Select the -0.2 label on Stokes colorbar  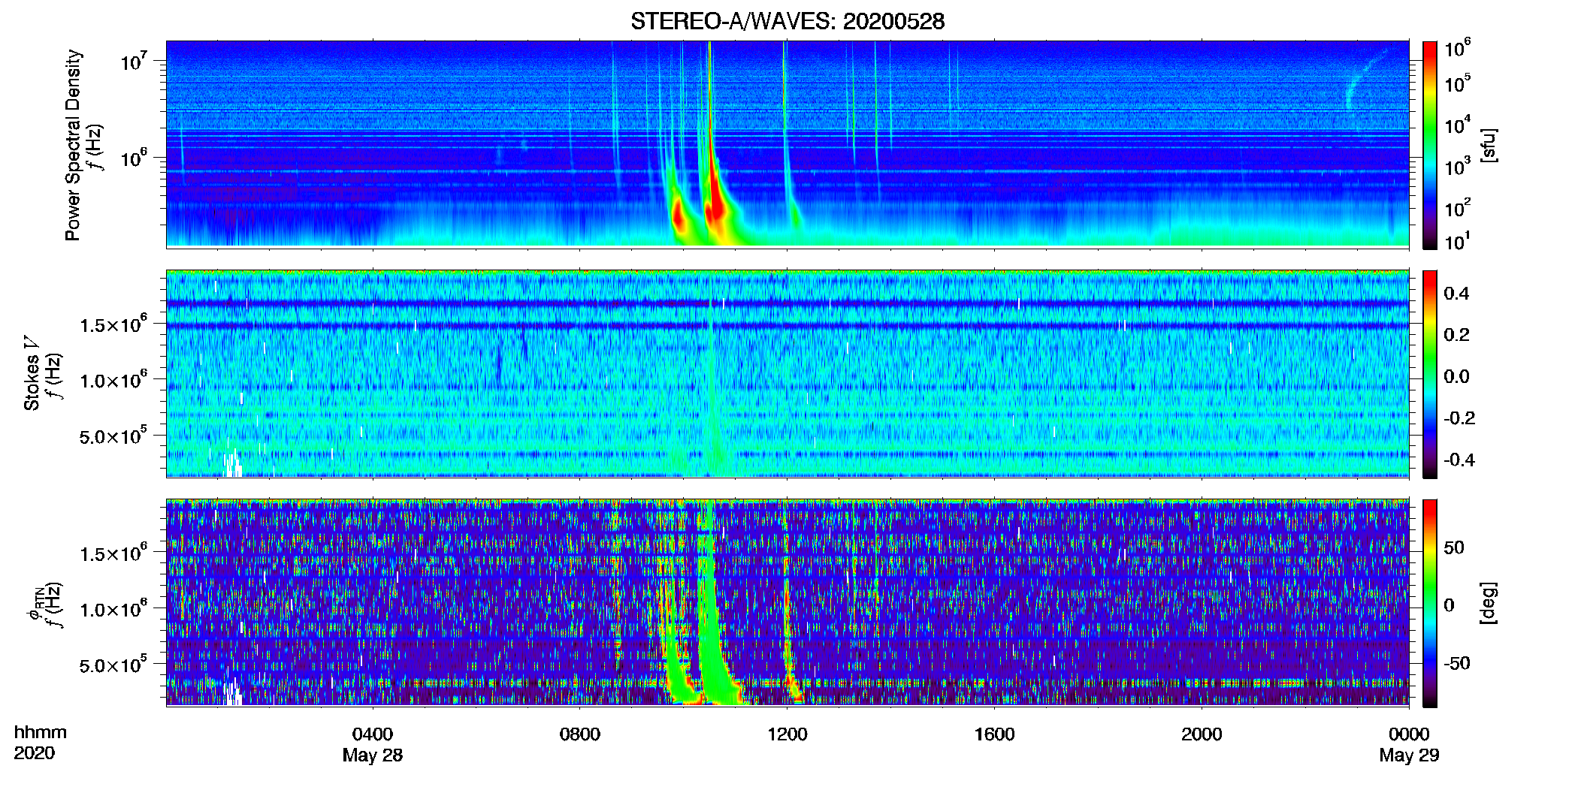[x=1459, y=418]
